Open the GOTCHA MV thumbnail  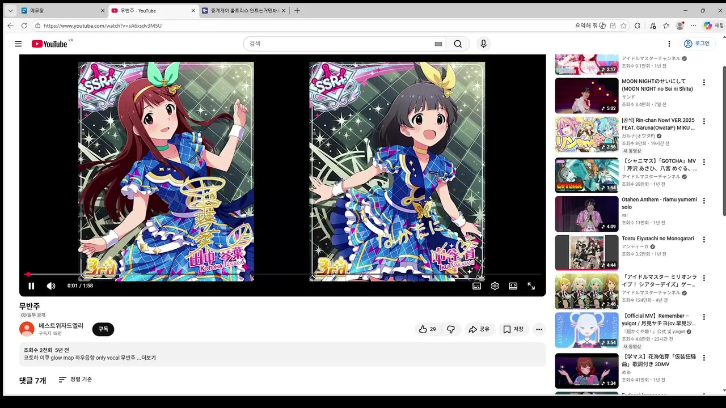[x=586, y=175]
